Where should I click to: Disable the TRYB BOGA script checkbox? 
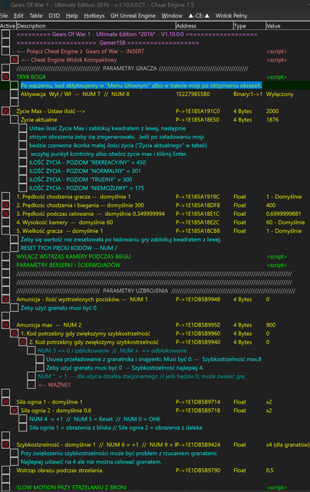tap(5, 77)
